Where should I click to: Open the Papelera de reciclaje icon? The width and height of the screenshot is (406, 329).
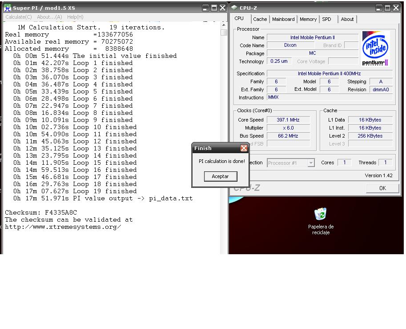[x=321, y=221]
